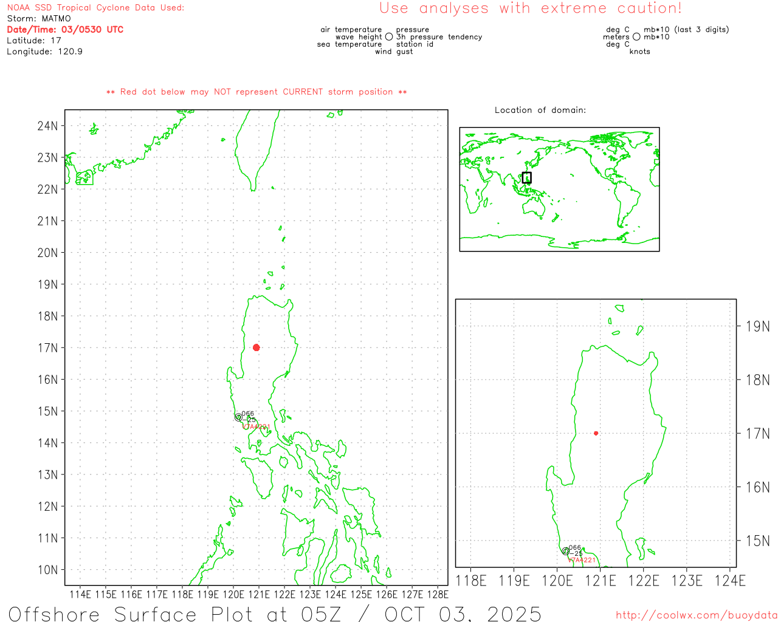
Task: Click red V7A4221 label in the zoomed map
Action: [582, 560]
